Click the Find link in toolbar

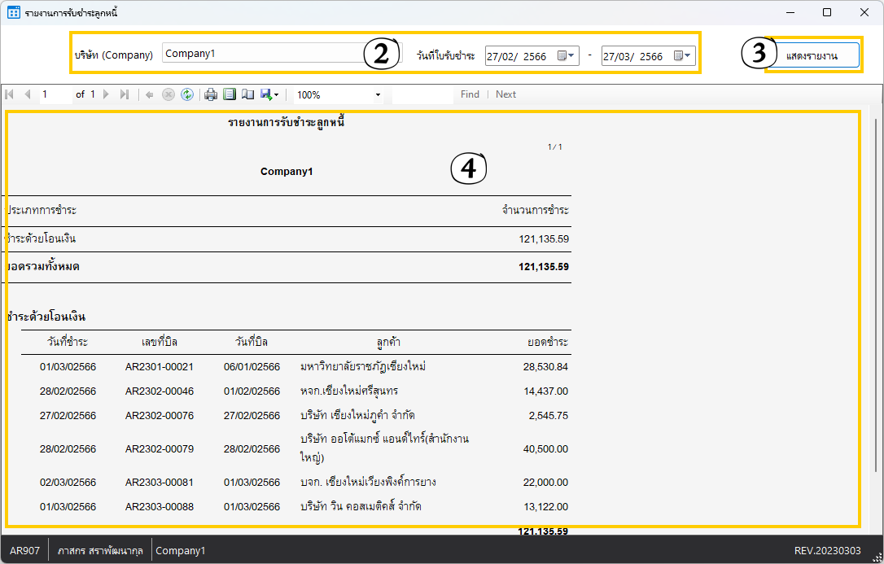470,94
